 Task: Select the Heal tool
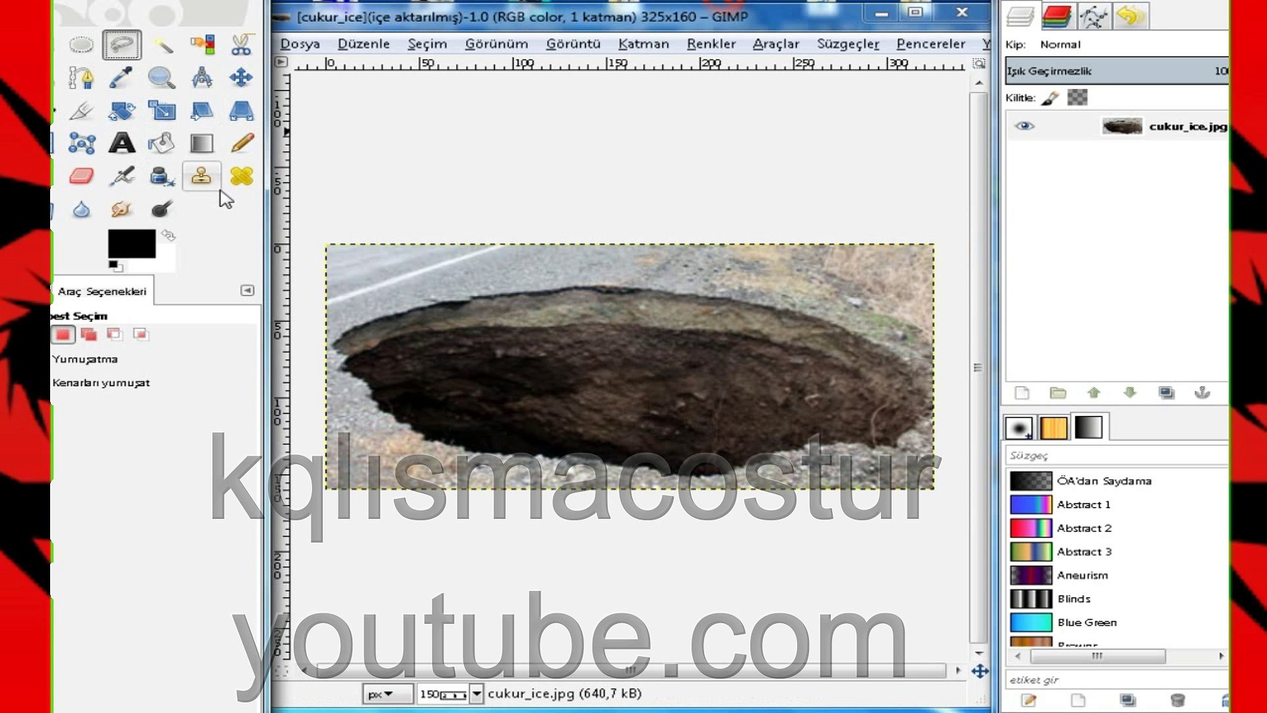tap(242, 176)
